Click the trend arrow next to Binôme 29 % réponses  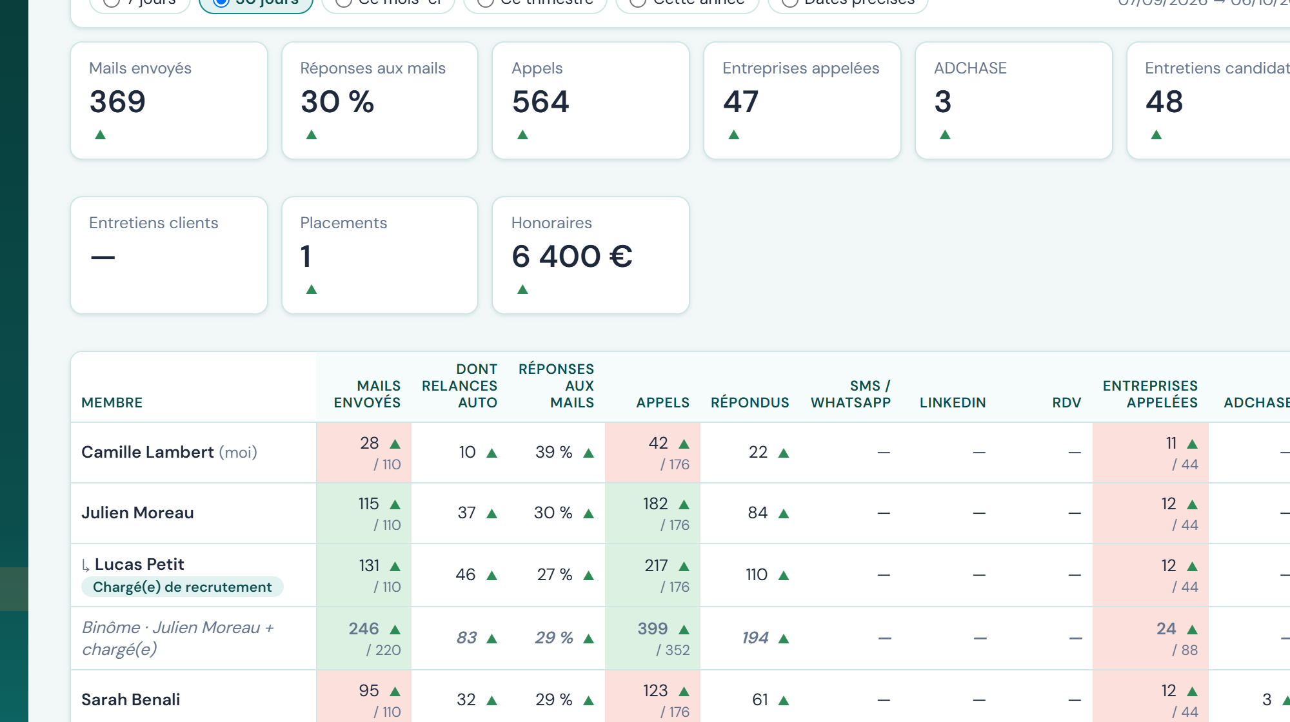click(589, 639)
